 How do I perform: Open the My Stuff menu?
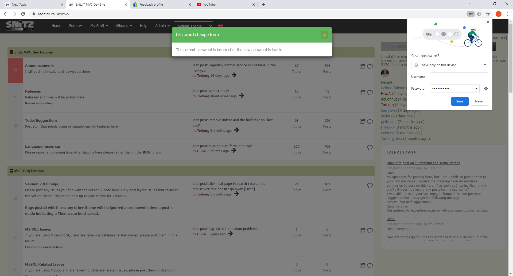click(99, 26)
